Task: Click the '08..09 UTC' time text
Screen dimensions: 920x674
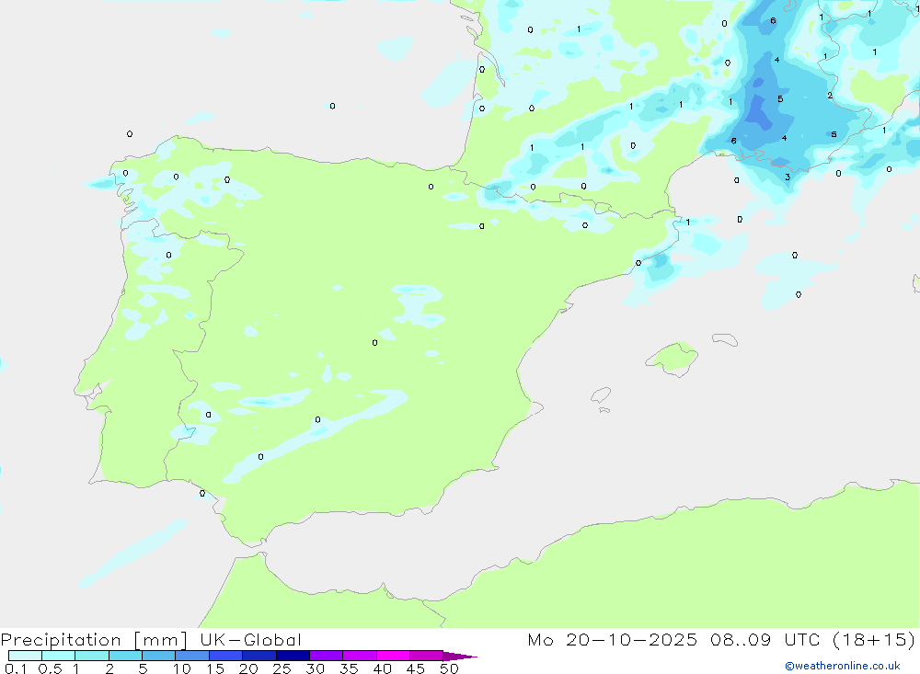Action: (x=765, y=639)
